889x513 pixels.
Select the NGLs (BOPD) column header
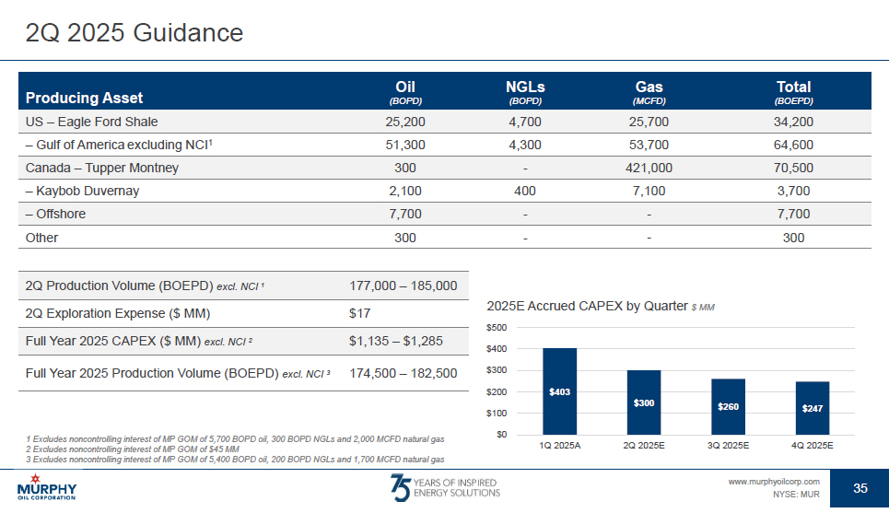(x=525, y=92)
